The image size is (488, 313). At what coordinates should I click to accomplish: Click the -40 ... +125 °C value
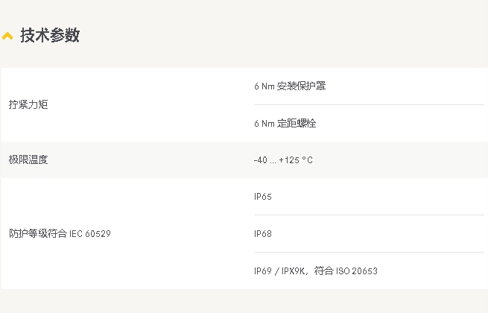point(283,160)
